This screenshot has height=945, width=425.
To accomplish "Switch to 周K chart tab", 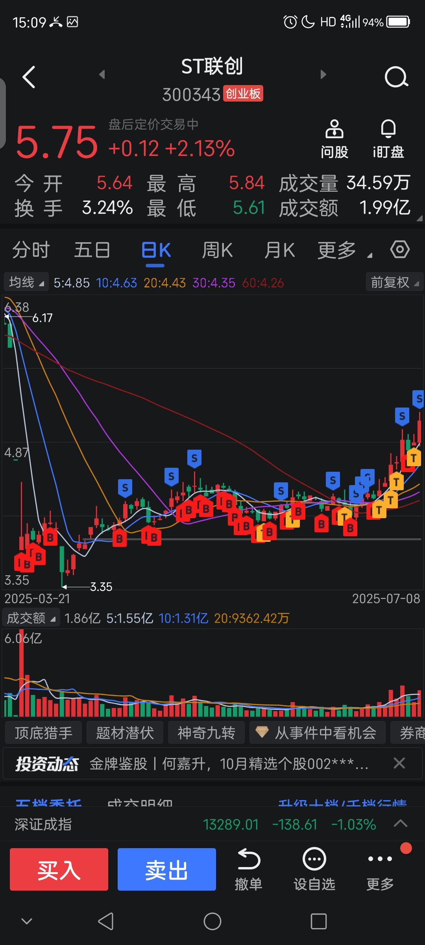I will pos(217,250).
